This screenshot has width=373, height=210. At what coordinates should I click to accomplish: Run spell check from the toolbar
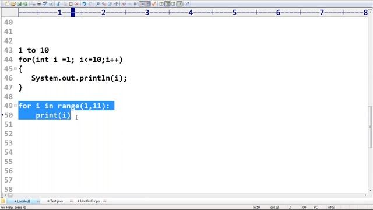coord(45,4)
